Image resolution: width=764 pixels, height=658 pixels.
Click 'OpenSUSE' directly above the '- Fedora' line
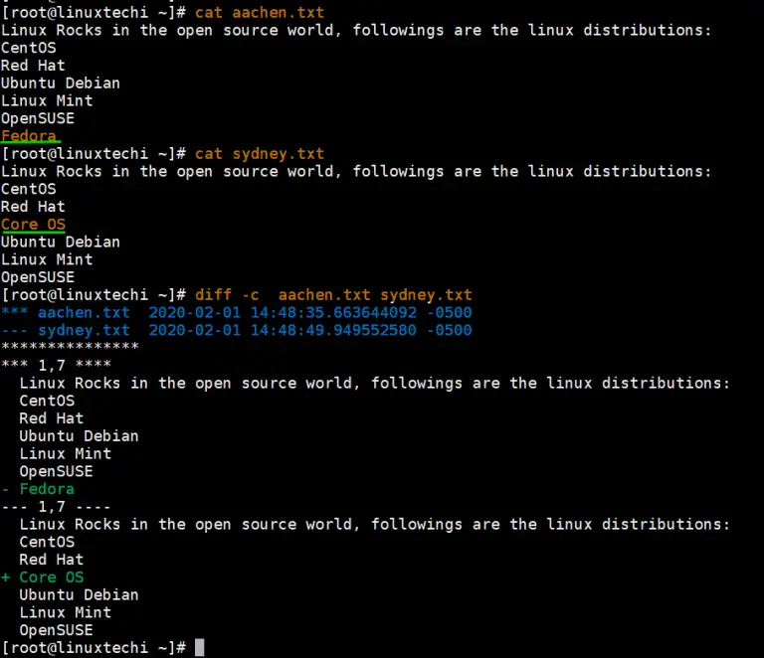coord(57,471)
